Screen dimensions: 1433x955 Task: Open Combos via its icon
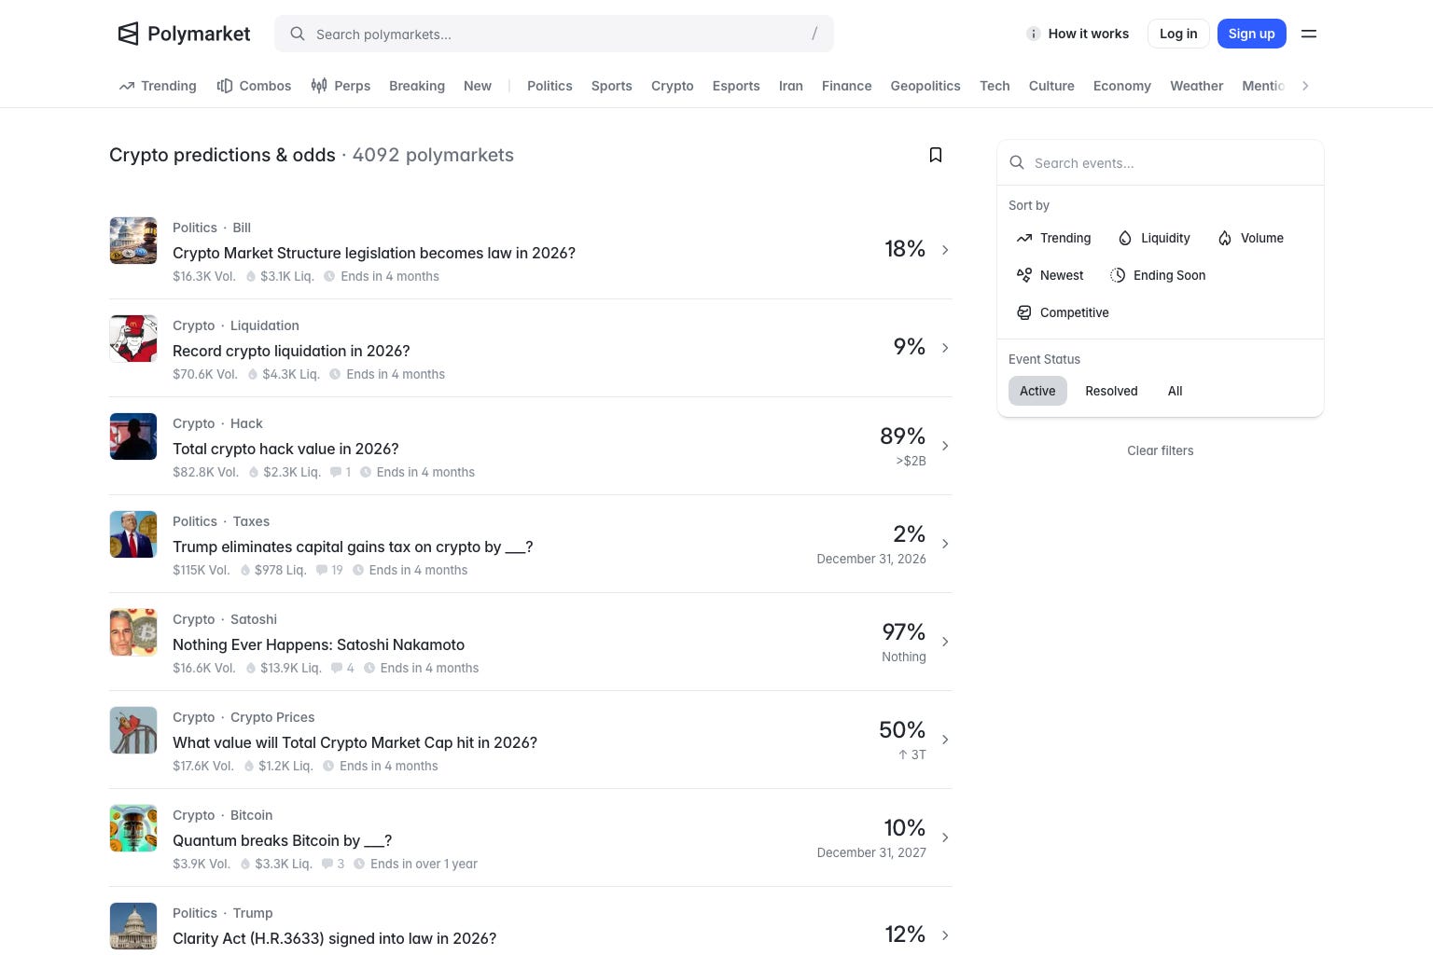click(225, 86)
